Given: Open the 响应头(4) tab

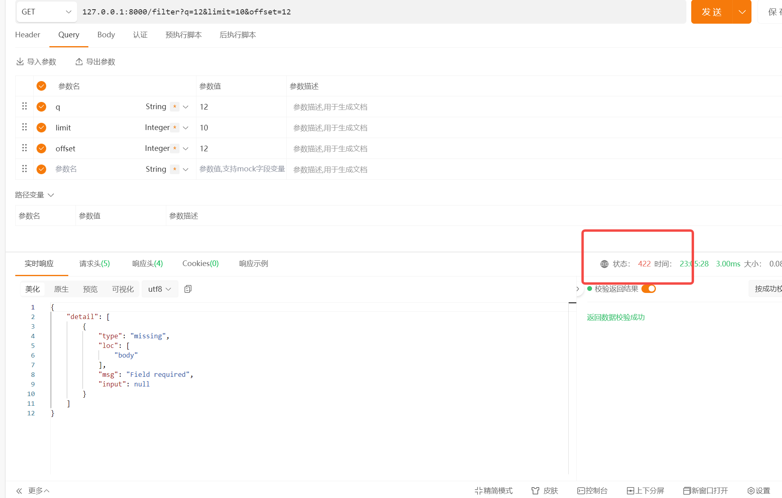Looking at the screenshot, I should (x=147, y=263).
